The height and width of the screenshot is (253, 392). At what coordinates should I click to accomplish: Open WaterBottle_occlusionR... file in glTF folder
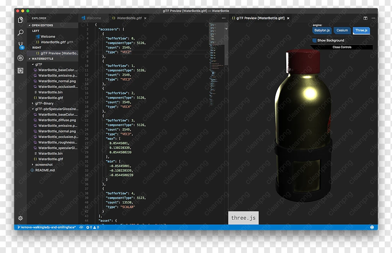point(53,87)
